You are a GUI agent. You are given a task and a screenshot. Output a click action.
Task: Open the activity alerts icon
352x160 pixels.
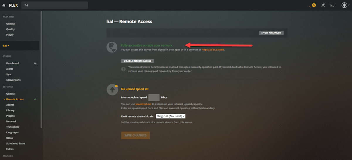314,5
